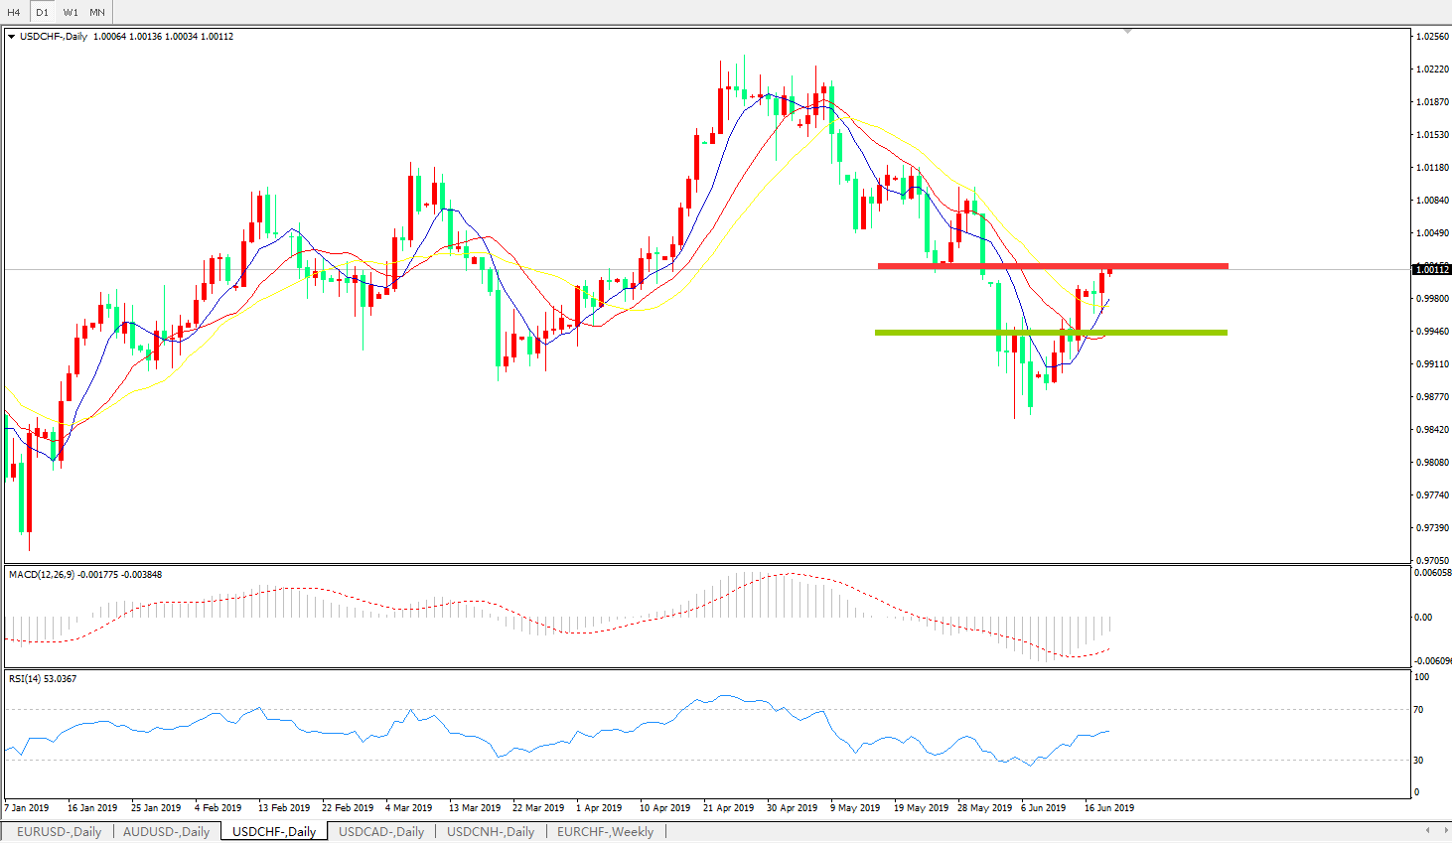Select the D1 daily timeframe button
The height and width of the screenshot is (843, 1452).
coord(42,13)
